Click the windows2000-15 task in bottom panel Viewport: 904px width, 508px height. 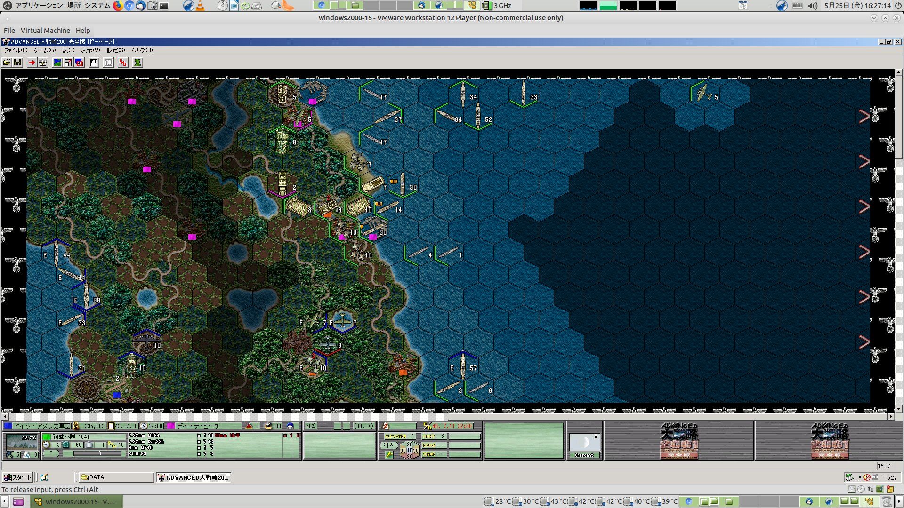tap(77, 502)
